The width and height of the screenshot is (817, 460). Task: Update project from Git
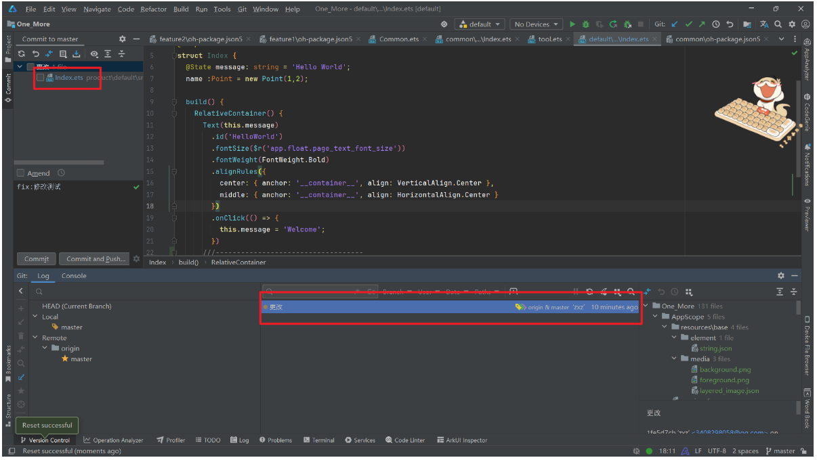(673, 24)
